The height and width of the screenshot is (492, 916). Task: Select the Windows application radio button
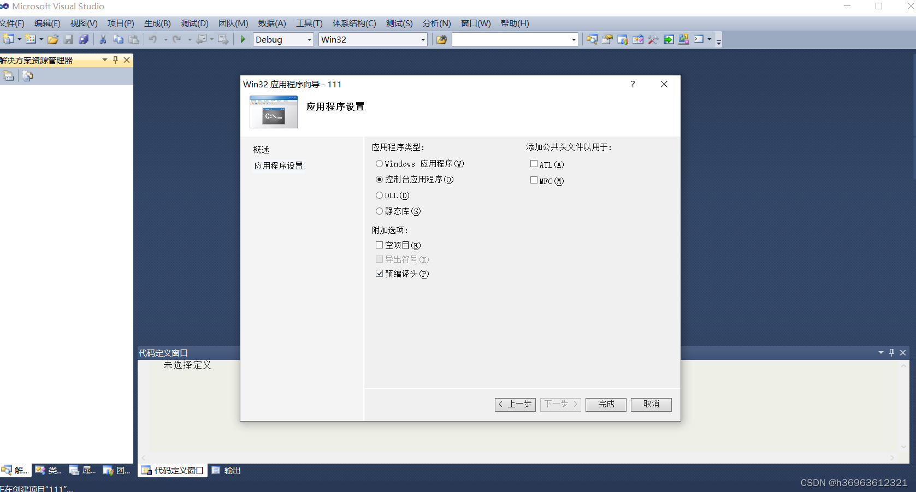[379, 164]
